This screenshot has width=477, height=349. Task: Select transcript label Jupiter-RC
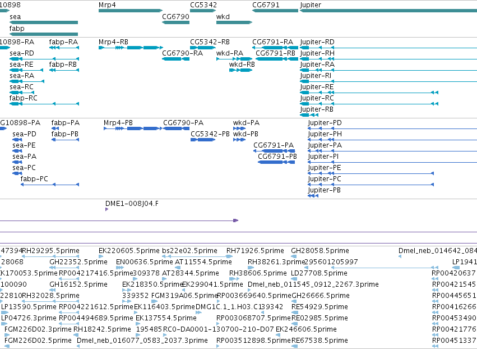tap(317, 98)
